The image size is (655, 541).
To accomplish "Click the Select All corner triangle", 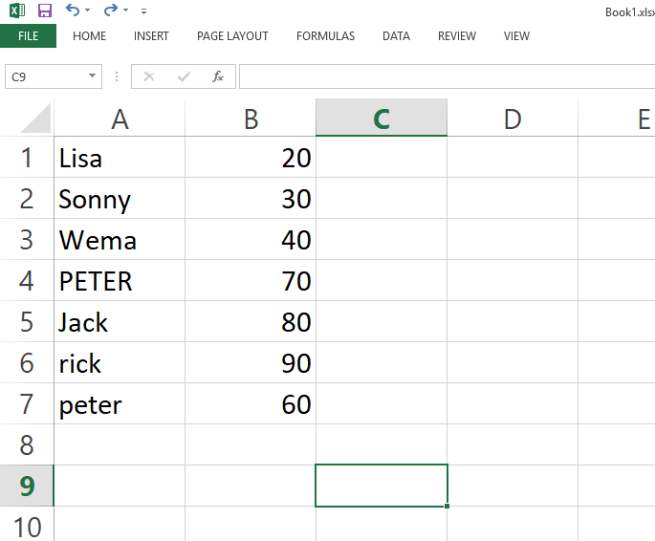I will coord(36,119).
